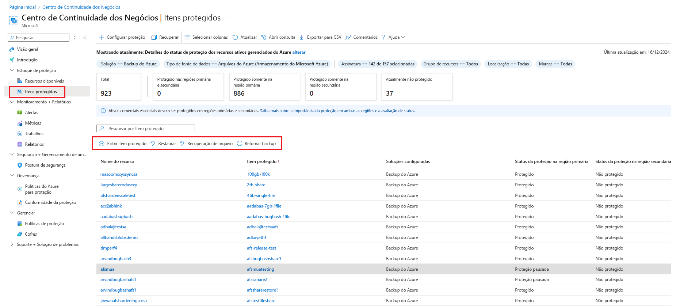Open the masoomccyxsyncsa resource link
The width and height of the screenshot is (680, 308).
(x=119, y=174)
